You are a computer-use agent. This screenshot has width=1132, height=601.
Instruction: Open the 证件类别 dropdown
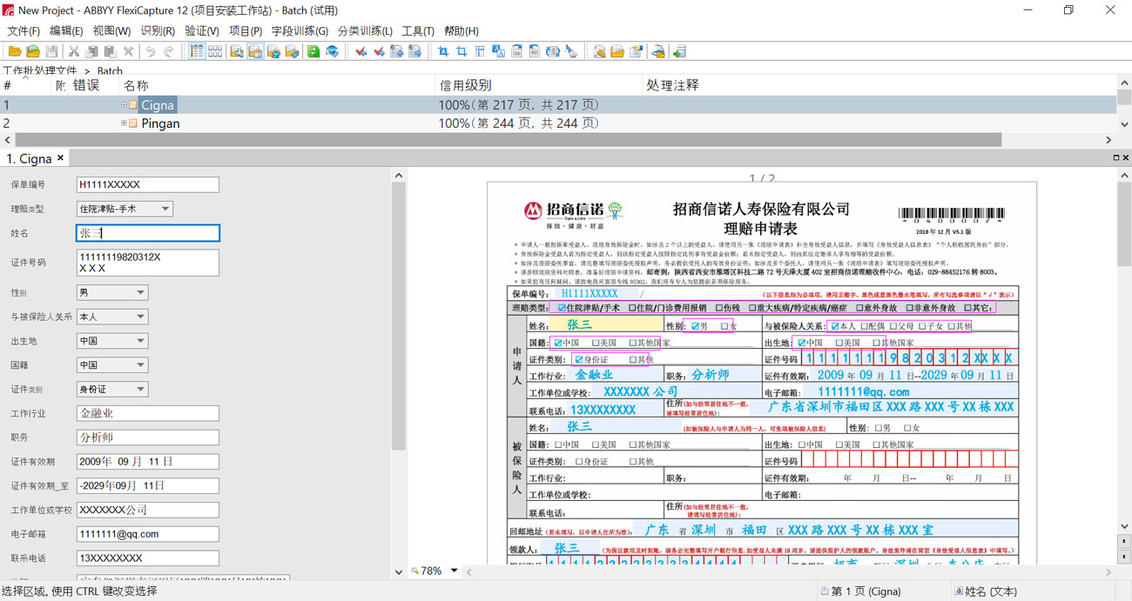click(140, 390)
